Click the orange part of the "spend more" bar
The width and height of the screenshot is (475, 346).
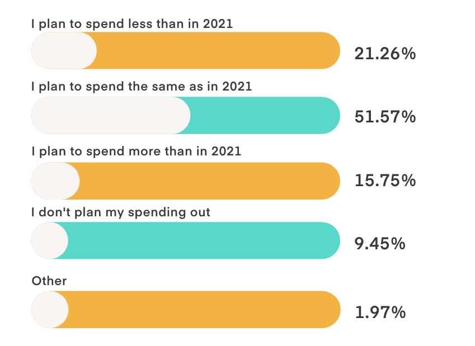(210, 181)
